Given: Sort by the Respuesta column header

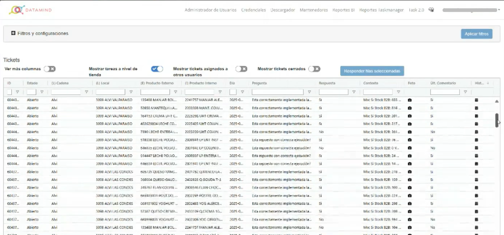Looking at the screenshot, I should 327,83.
